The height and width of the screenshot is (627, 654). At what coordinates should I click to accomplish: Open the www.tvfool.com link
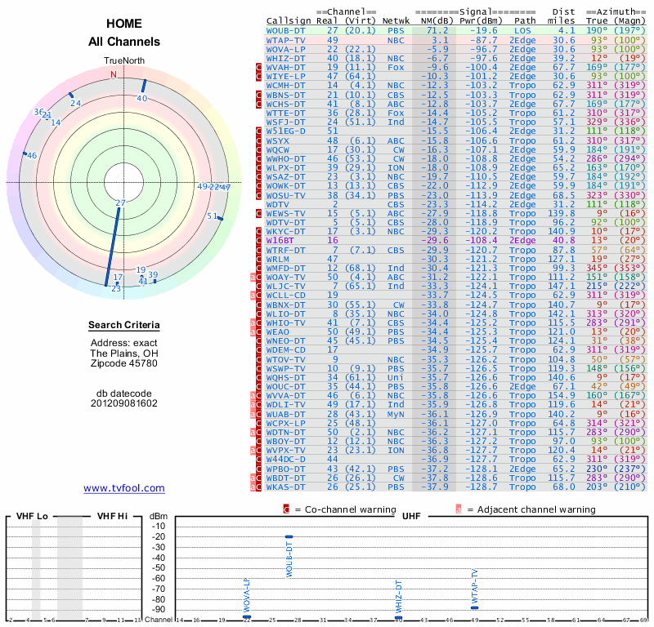click(124, 488)
